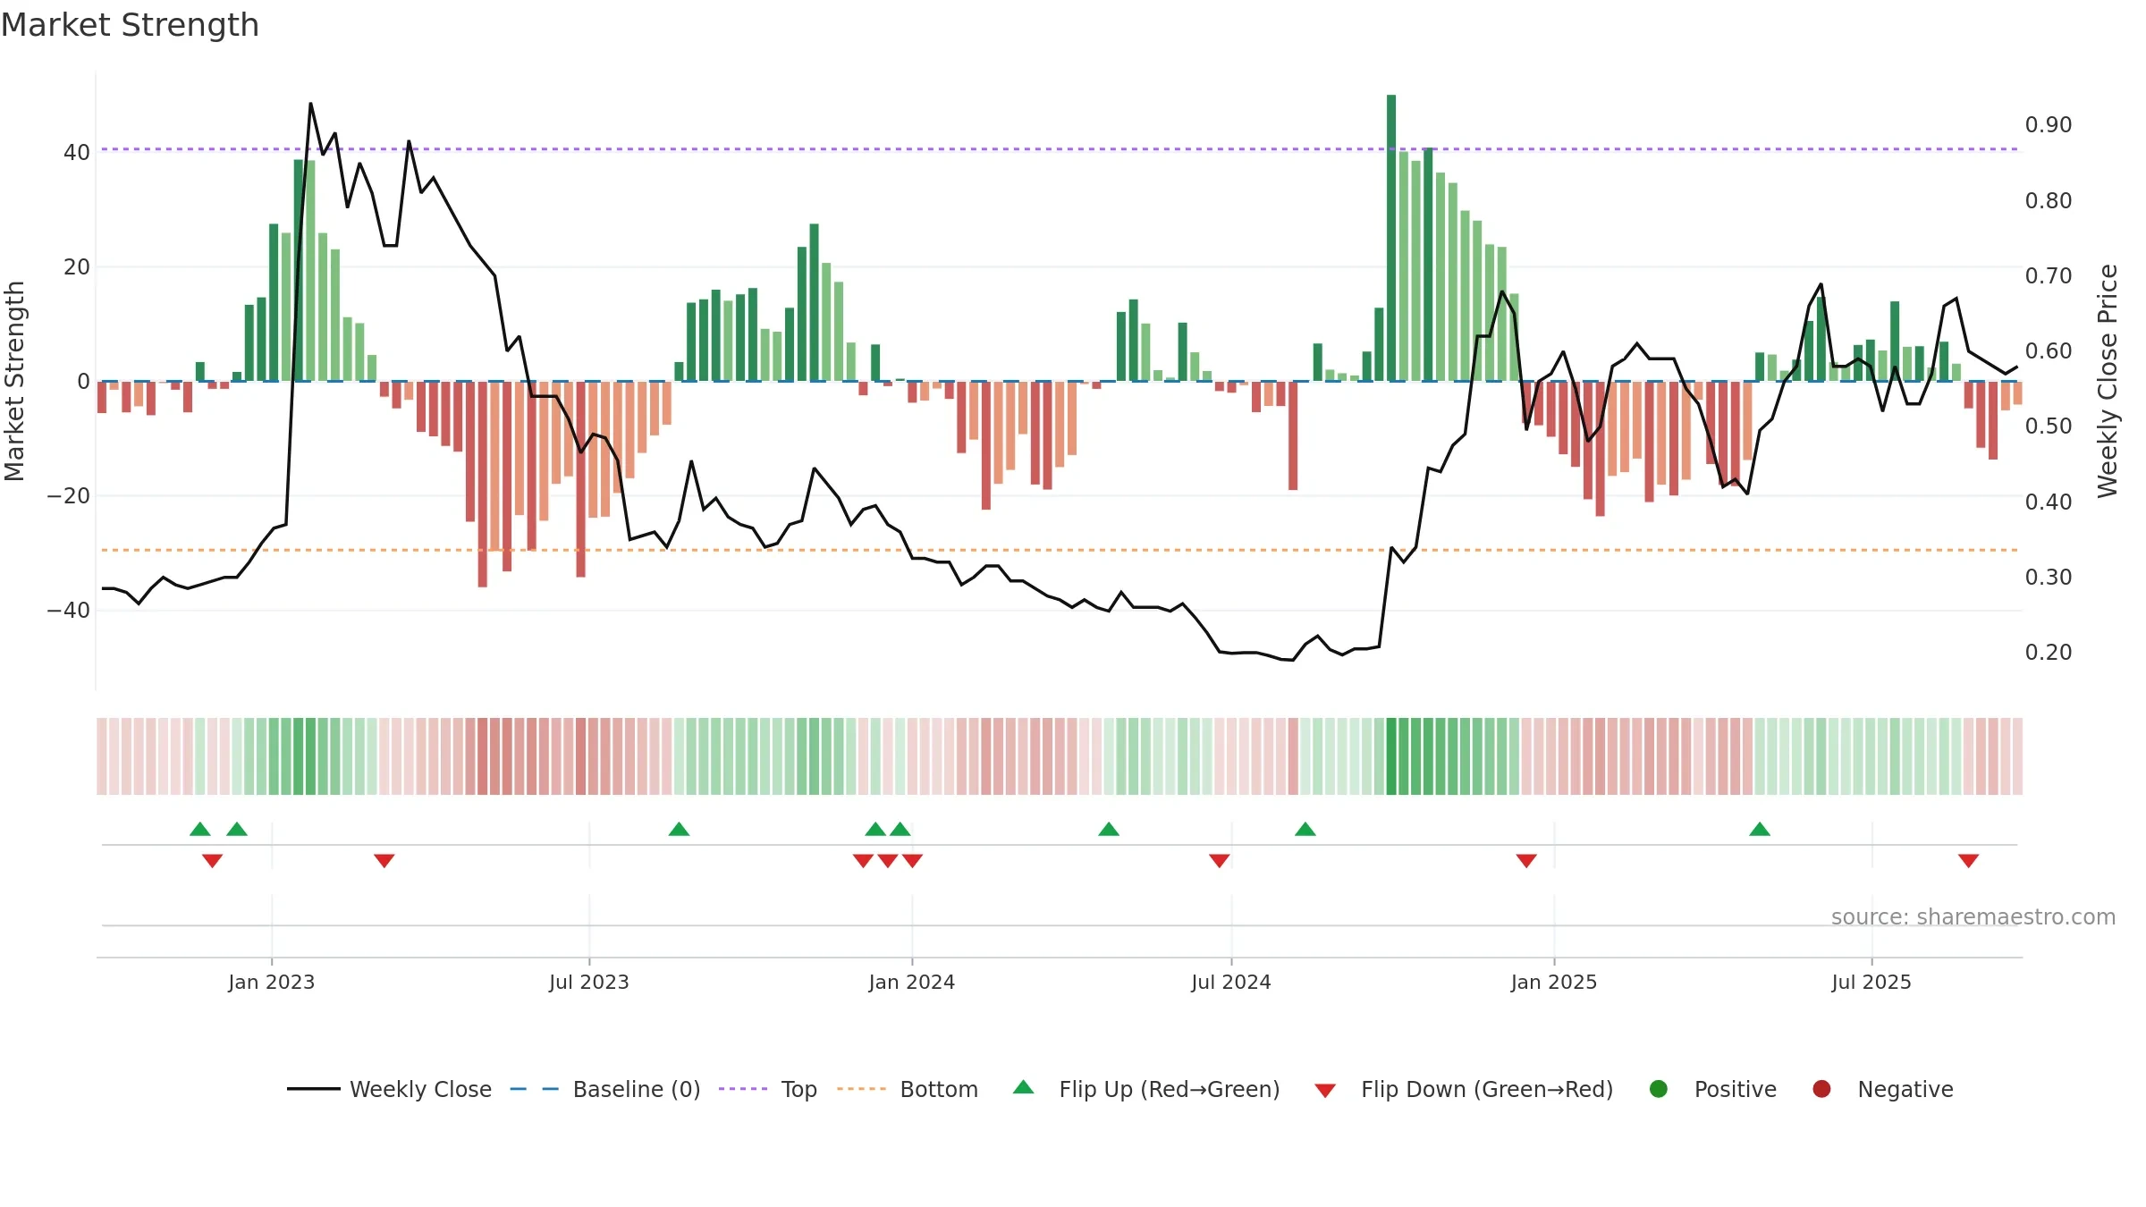Click the Jan 2023 x-axis label
The width and height of the screenshot is (2146, 1207).
click(271, 982)
